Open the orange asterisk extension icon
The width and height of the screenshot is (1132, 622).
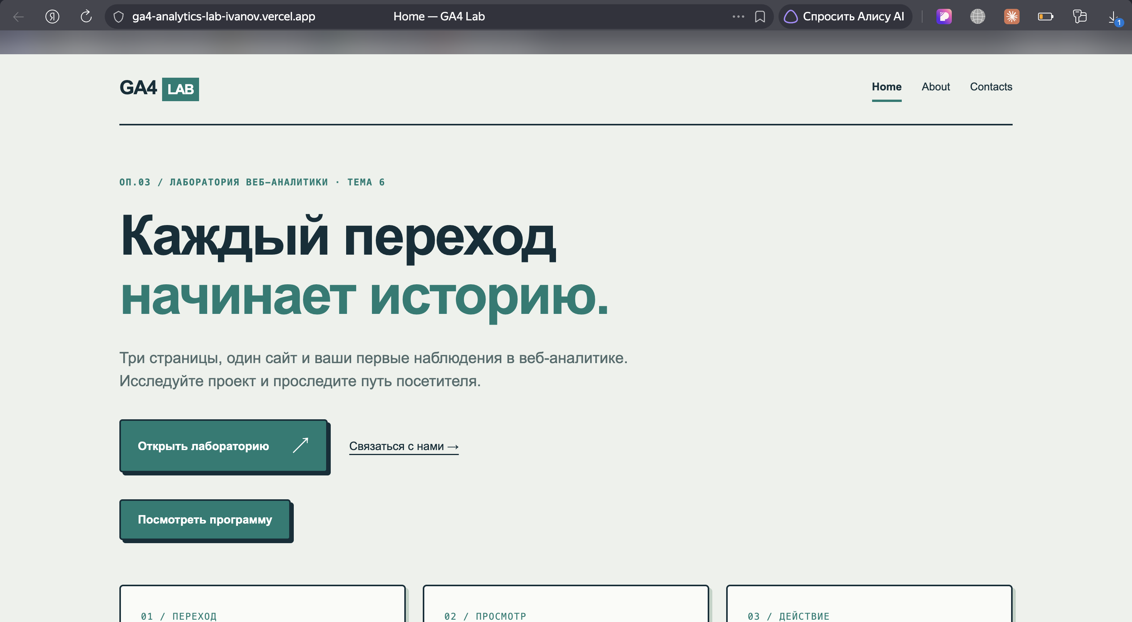click(x=1011, y=17)
